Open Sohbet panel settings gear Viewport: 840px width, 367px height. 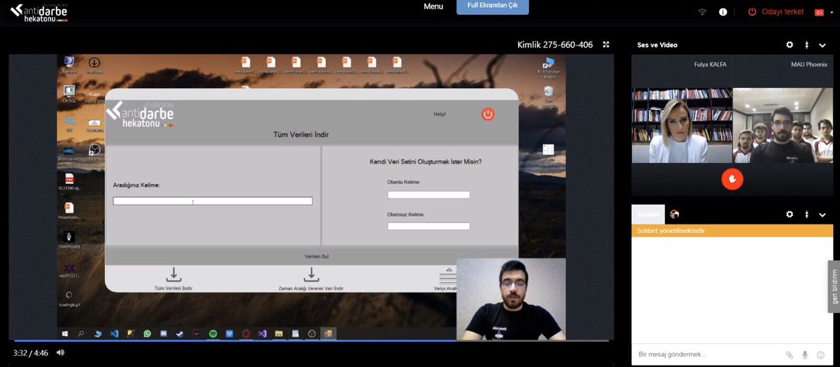[x=790, y=214]
